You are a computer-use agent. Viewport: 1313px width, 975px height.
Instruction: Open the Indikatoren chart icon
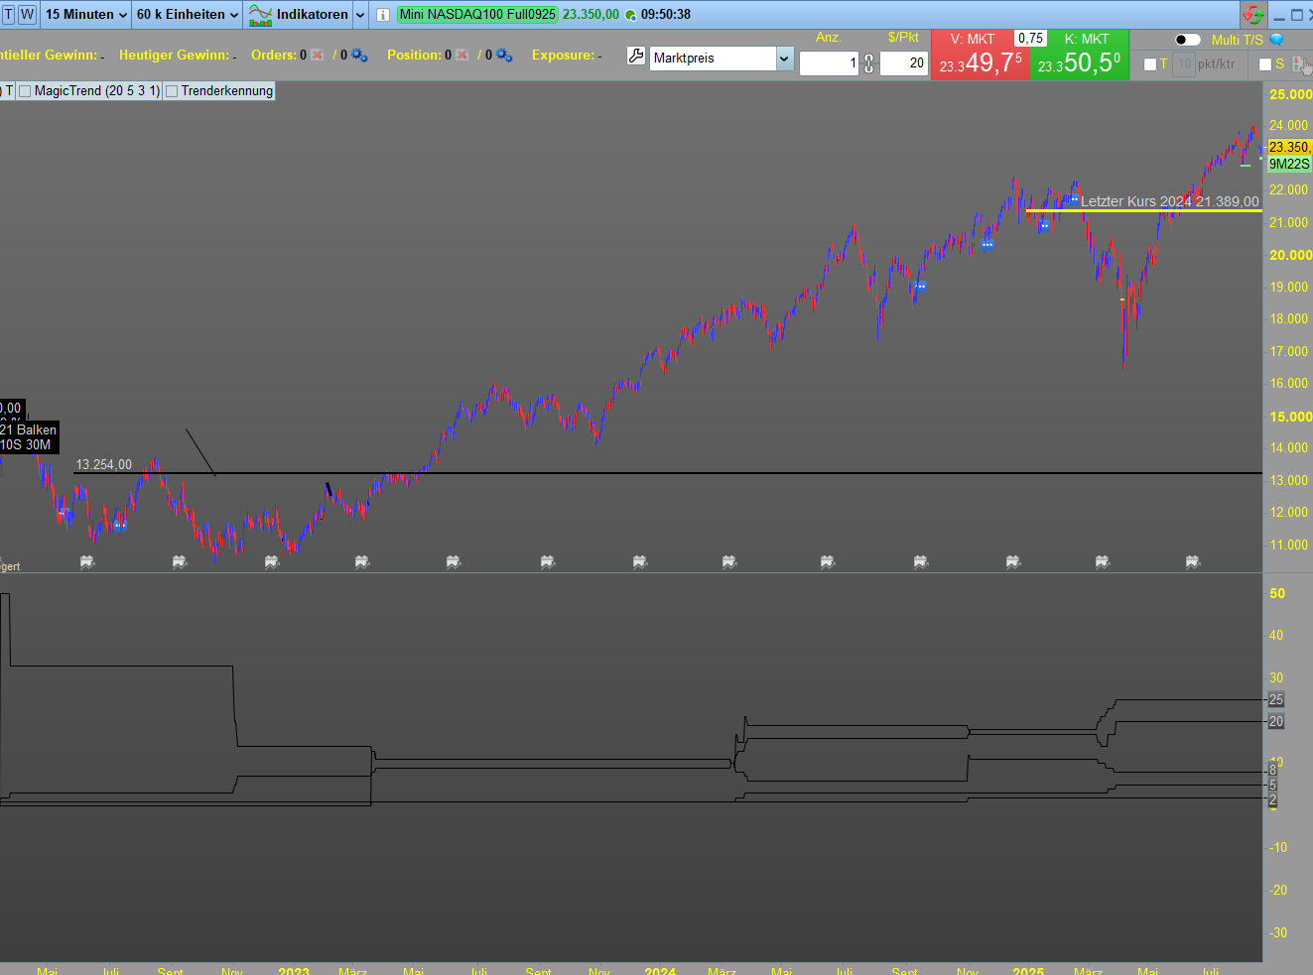coord(260,15)
